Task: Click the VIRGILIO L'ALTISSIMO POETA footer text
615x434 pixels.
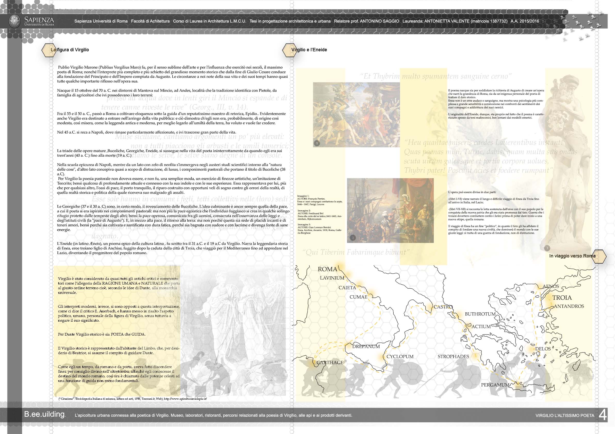Action: [565, 415]
